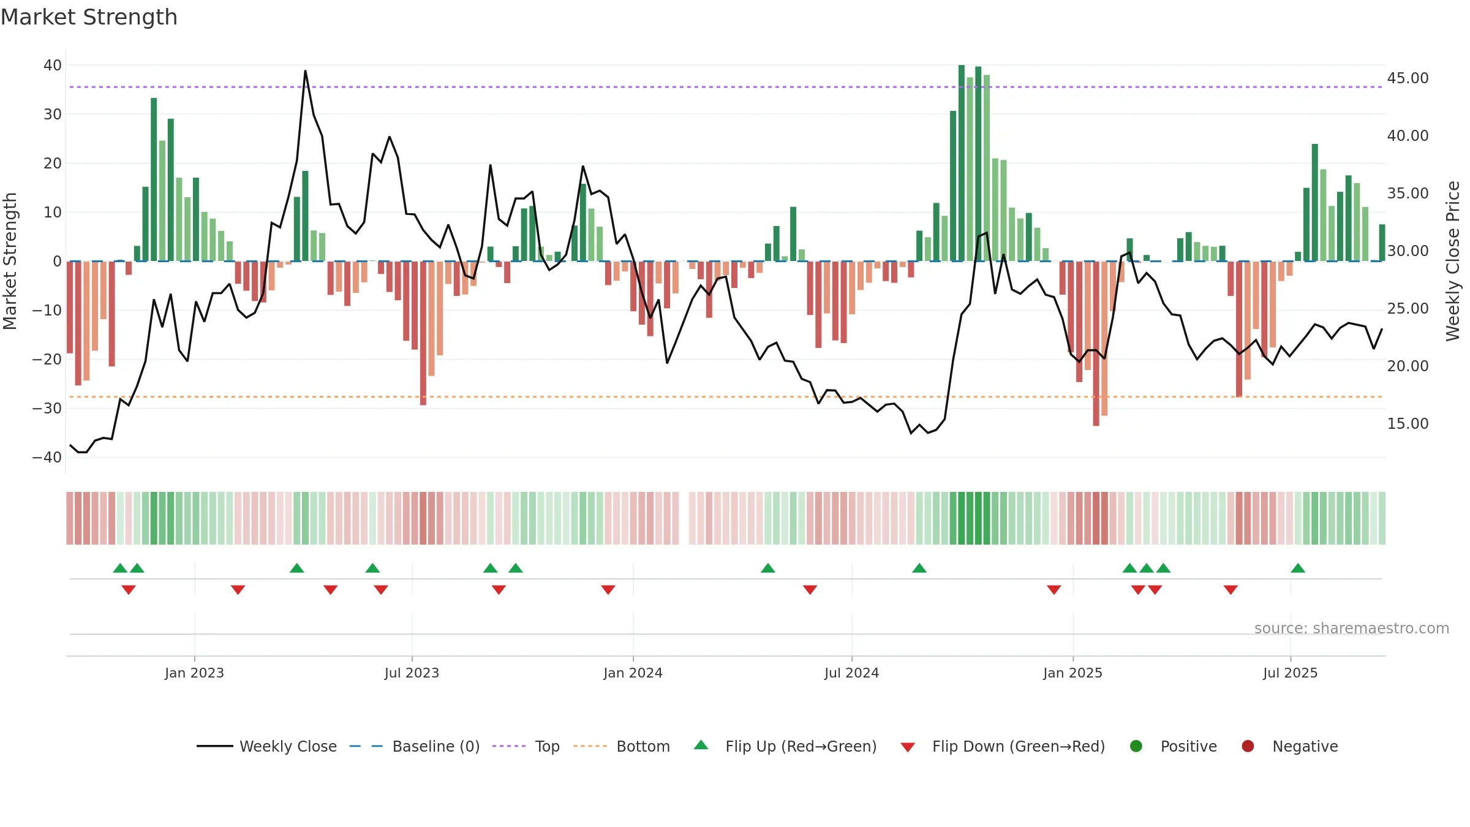This screenshot has height=827, width=1470.
Task: Click the left axis −10 tick label
Action: [47, 310]
